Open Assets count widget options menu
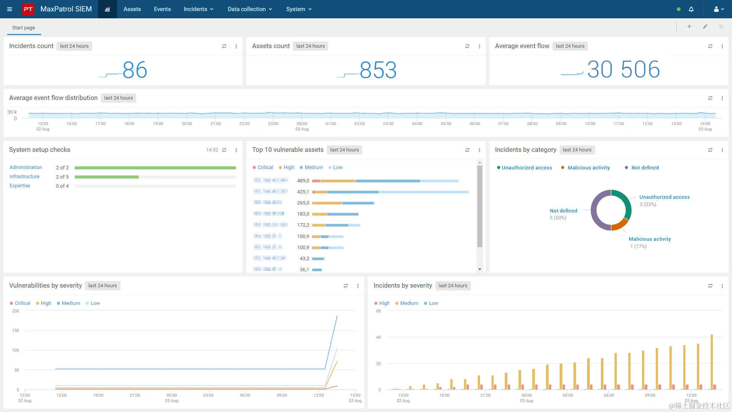732x412 pixels. 479,46
